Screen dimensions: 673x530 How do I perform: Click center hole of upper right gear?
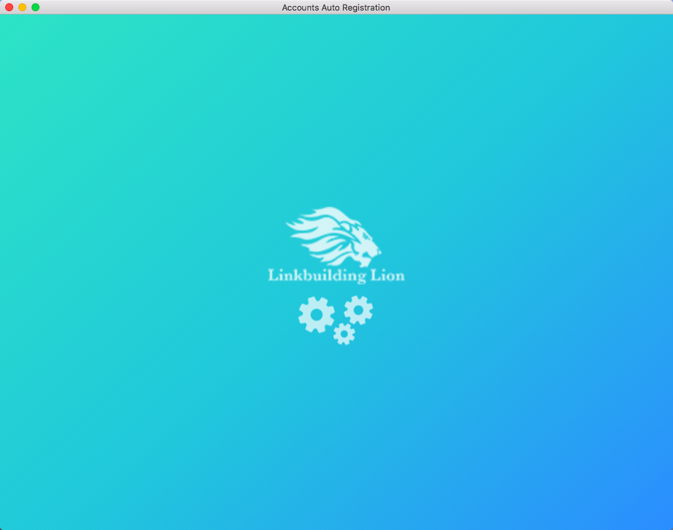point(358,310)
